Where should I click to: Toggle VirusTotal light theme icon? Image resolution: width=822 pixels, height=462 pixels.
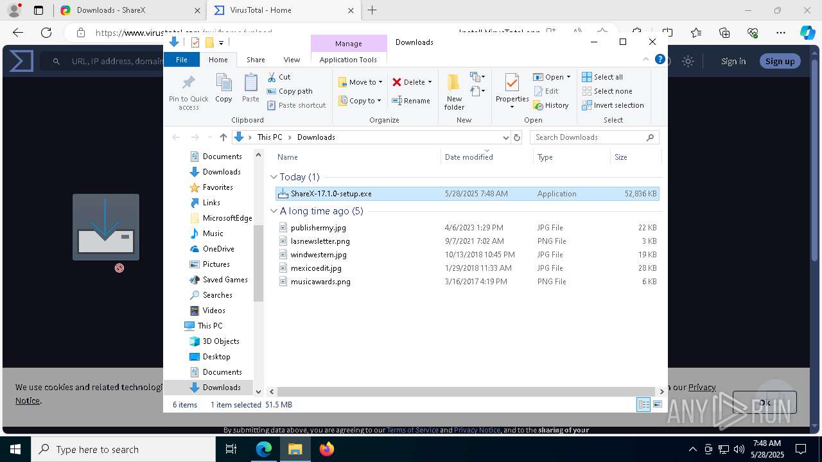pyautogui.click(x=688, y=61)
